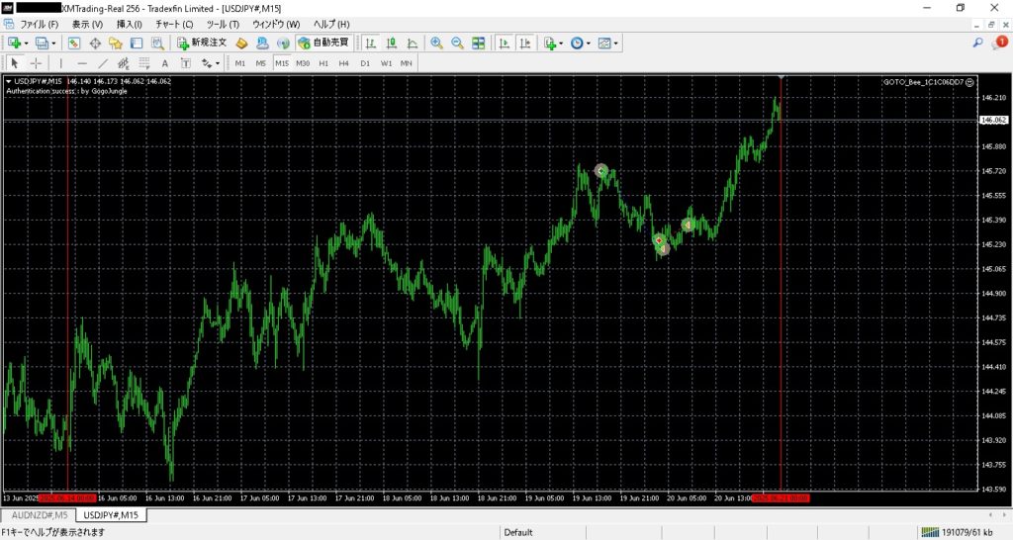Tile chart windows icon
Viewport: 1013px width, 540px height.
pos(479,43)
